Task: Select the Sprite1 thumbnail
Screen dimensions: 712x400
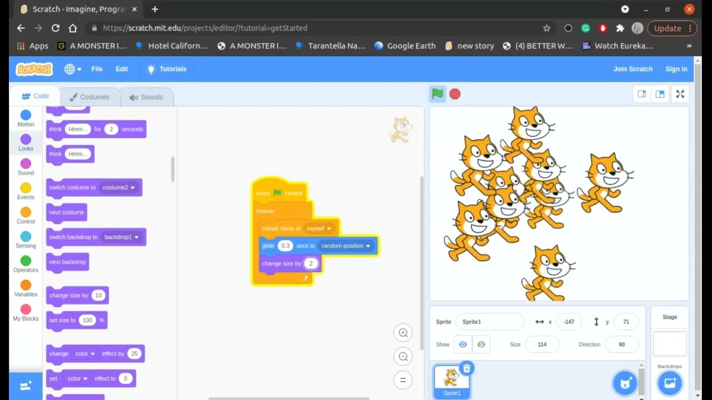Action: click(452, 382)
